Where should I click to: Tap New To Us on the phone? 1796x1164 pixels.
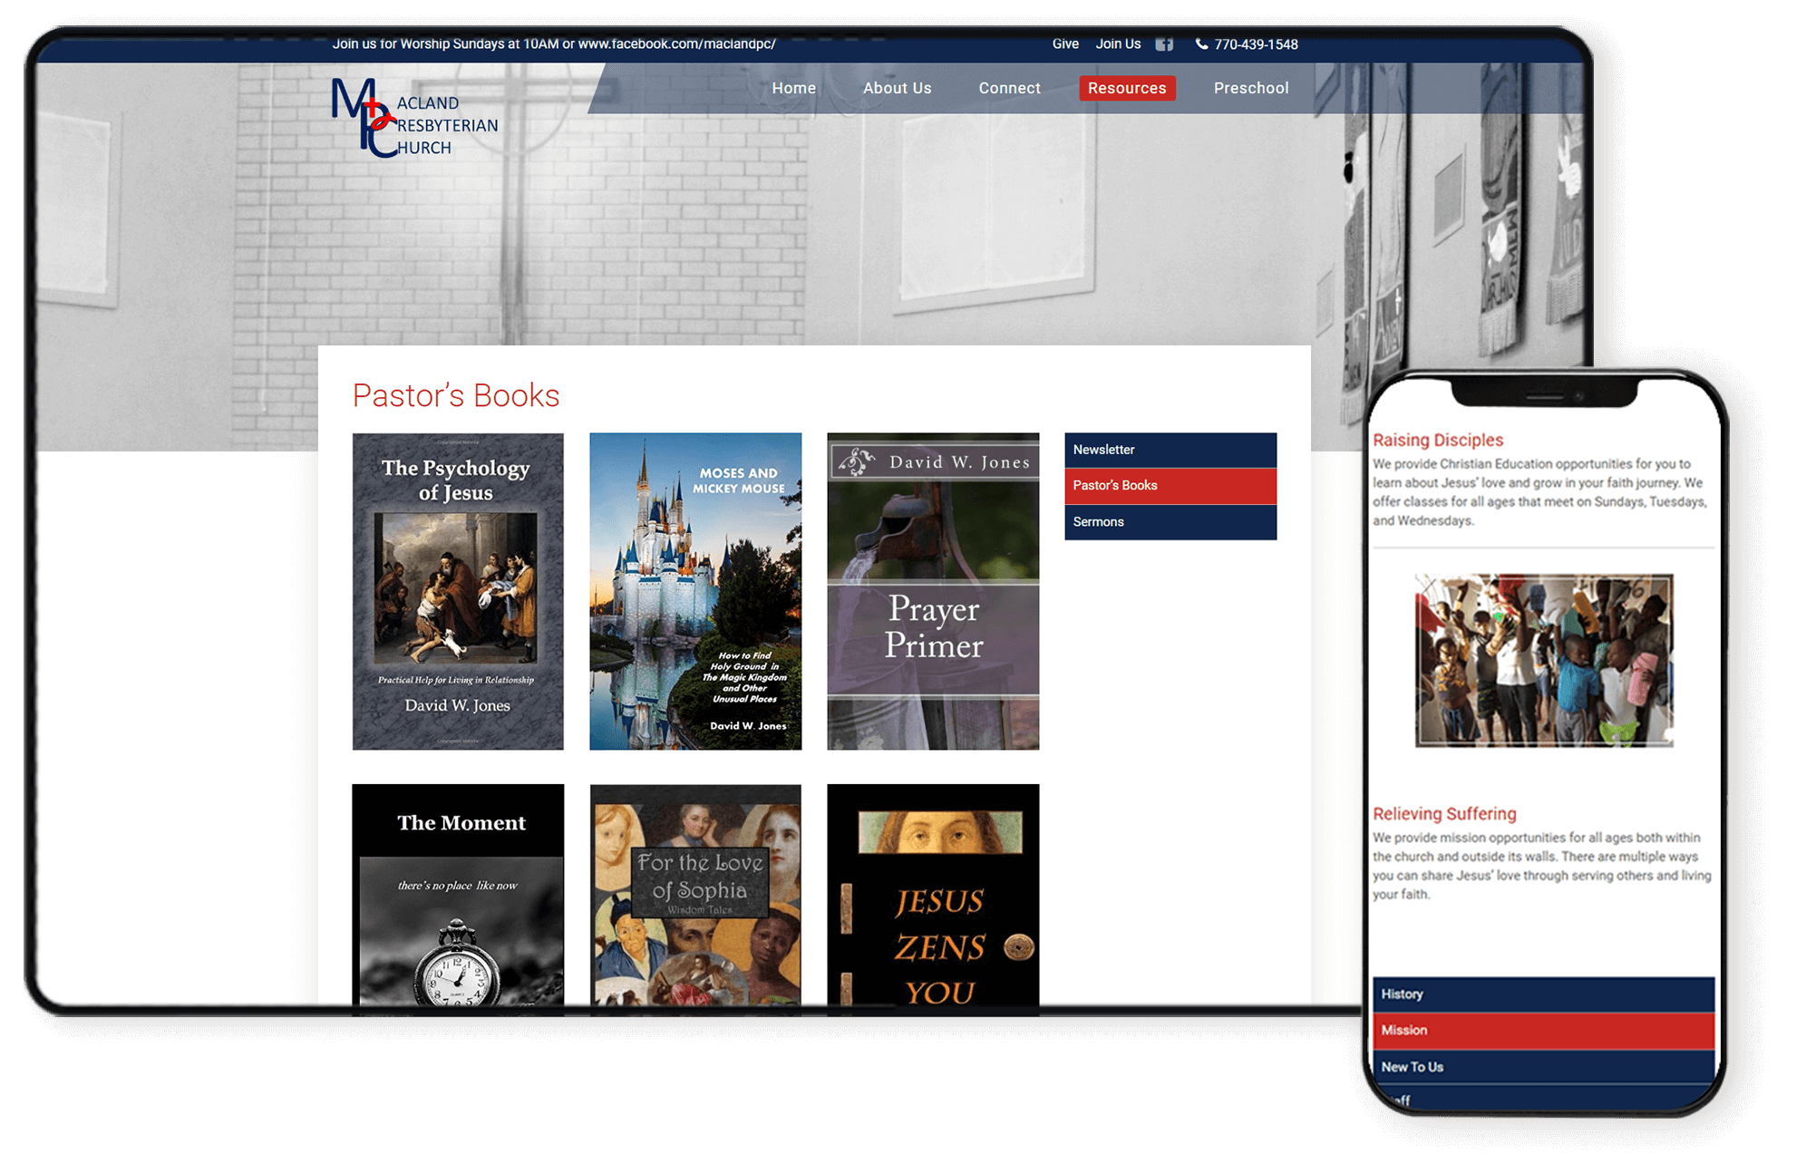tap(1542, 1067)
